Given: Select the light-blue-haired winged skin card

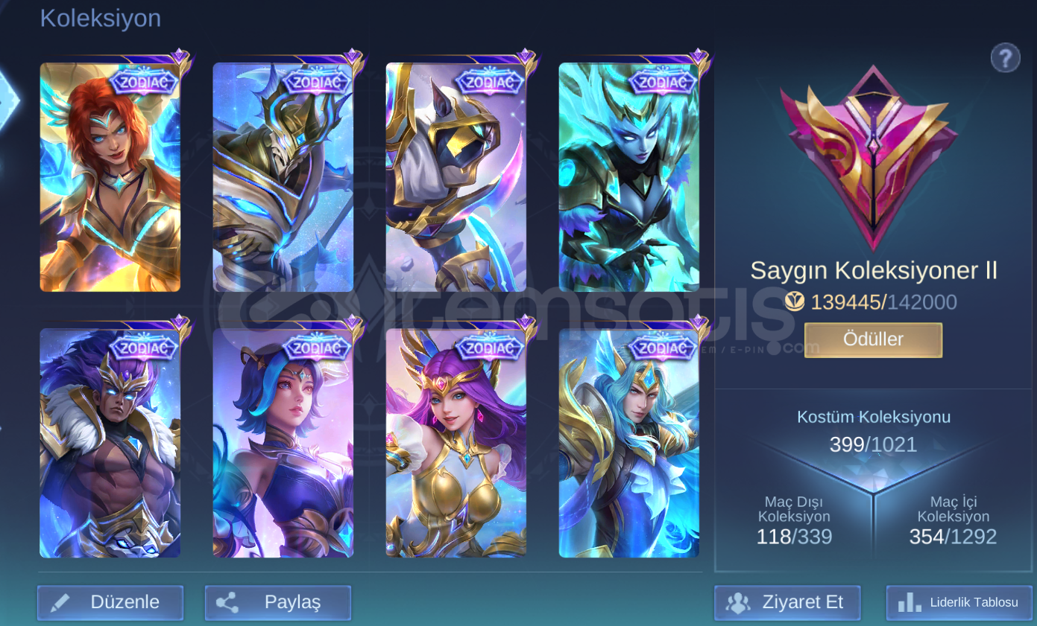Looking at the screenshot, I should tap(629, 443).
